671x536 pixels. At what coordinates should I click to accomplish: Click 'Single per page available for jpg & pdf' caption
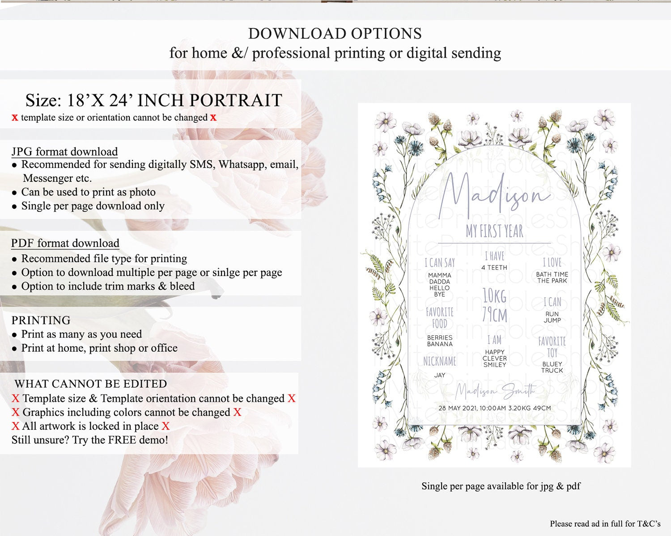(x=501, y=486)
